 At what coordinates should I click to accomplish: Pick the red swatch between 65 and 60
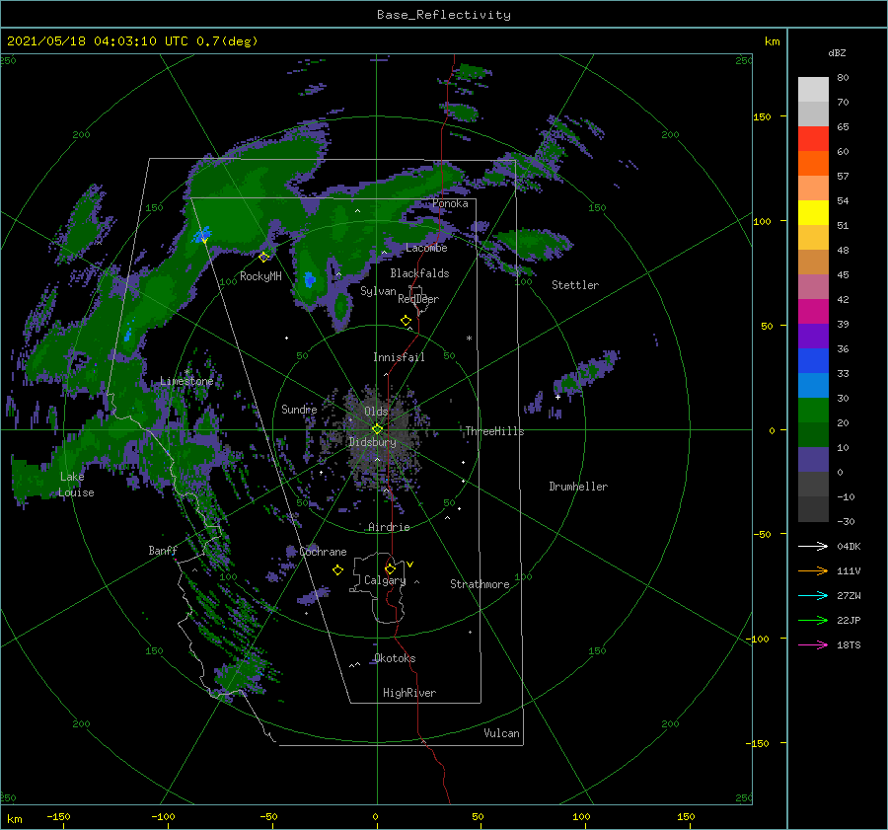tap(813, 139)
